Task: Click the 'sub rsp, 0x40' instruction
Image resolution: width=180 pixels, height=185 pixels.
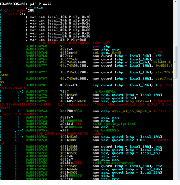Action: tap(107, 53)
